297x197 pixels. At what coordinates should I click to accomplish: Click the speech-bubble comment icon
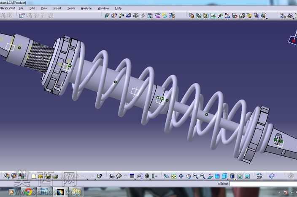119,176
